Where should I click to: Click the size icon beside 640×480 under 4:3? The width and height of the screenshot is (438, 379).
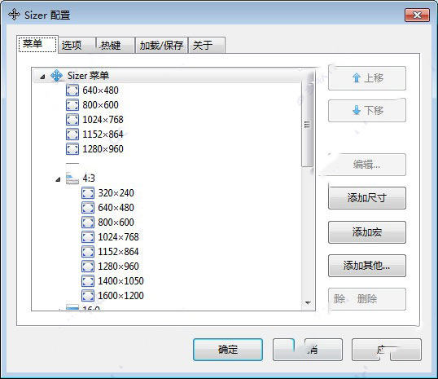[88, 208]
